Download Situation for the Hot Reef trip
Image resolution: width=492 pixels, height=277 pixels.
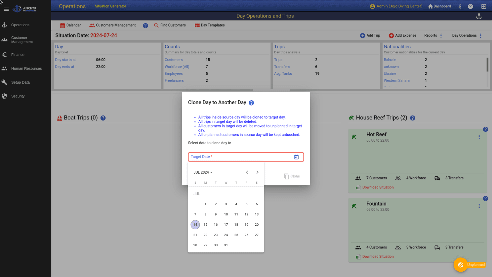point(378,187)
